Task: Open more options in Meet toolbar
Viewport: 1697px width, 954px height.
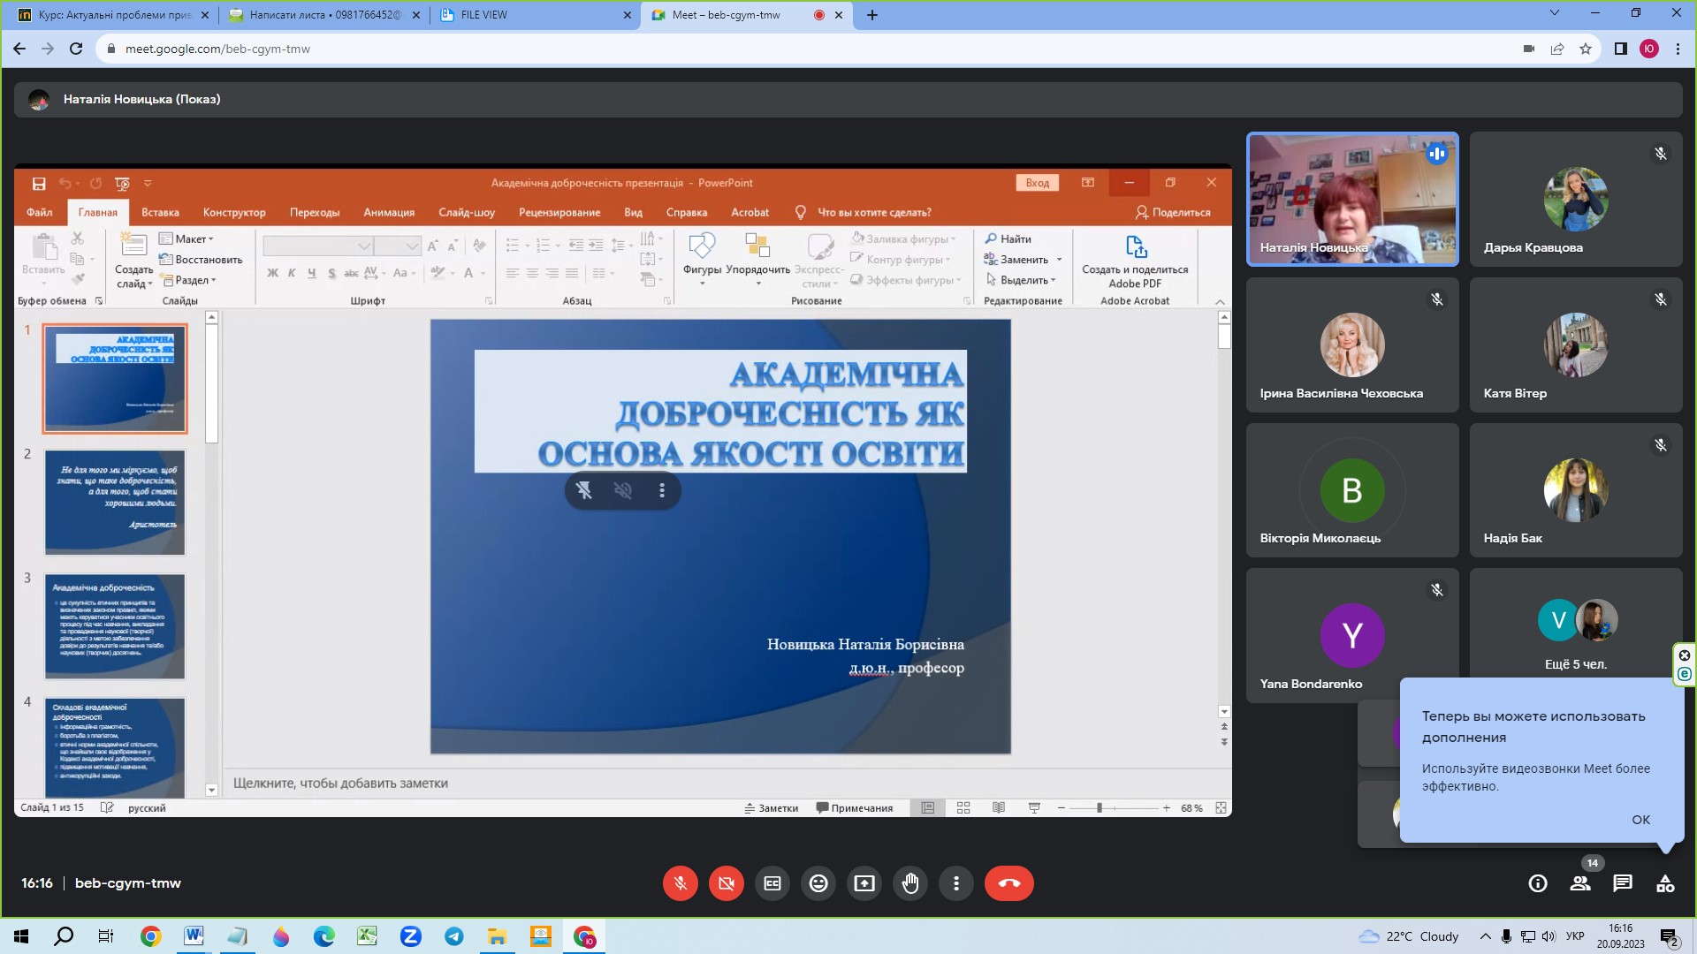Action: point(956,883)
